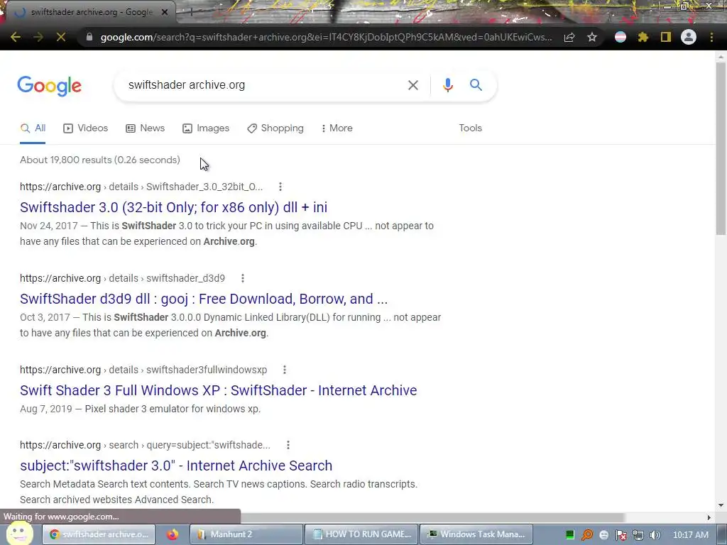Click the round gray tray icon
The image size is (727, 545).
(x=603, y=535)
